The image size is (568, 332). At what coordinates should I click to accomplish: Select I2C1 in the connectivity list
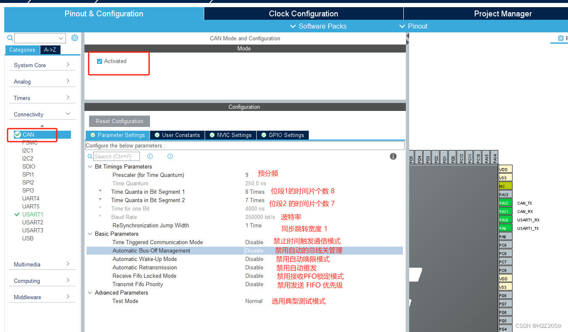(28, 150)
